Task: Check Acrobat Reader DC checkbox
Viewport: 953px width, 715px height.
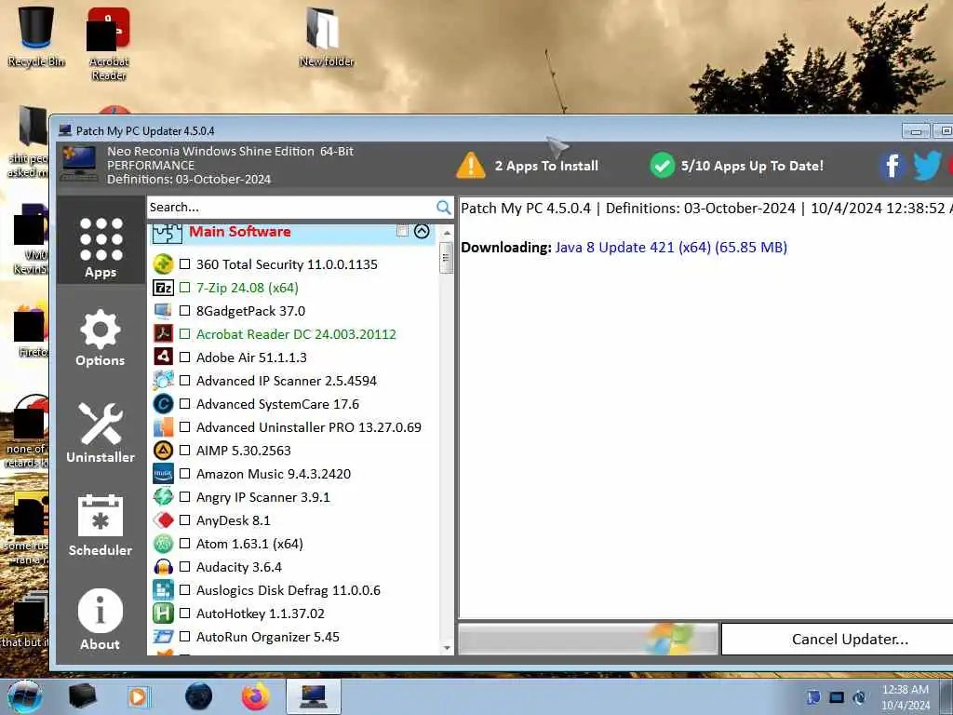Action: pos(185,334)
